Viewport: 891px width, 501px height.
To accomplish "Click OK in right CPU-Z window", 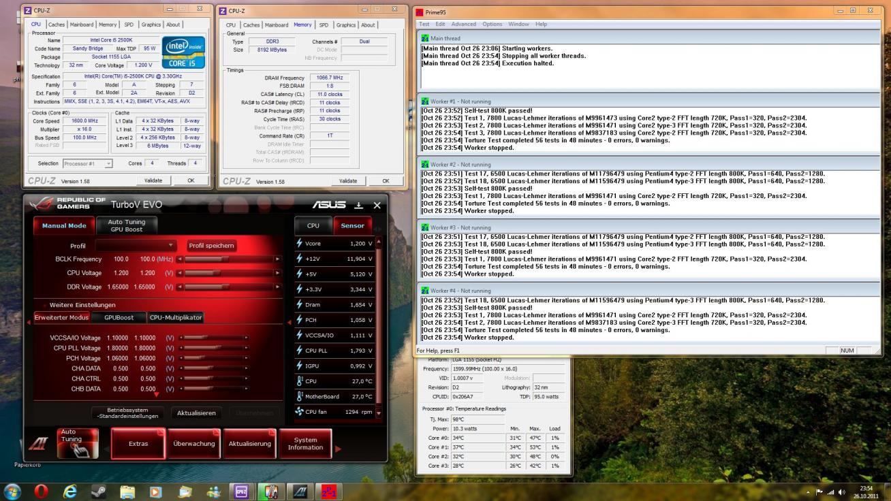I will click(386, 181).
